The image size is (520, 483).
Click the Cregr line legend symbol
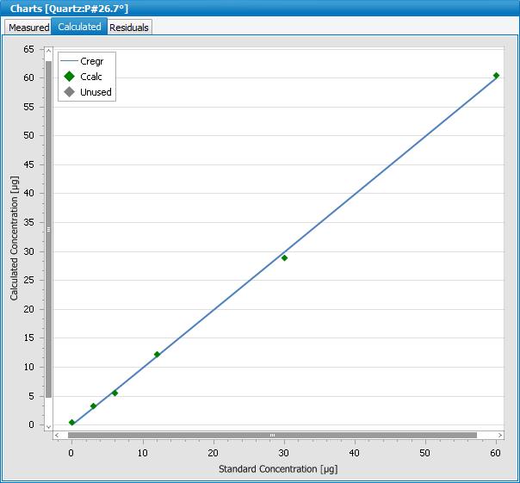(x=69, y=62)
